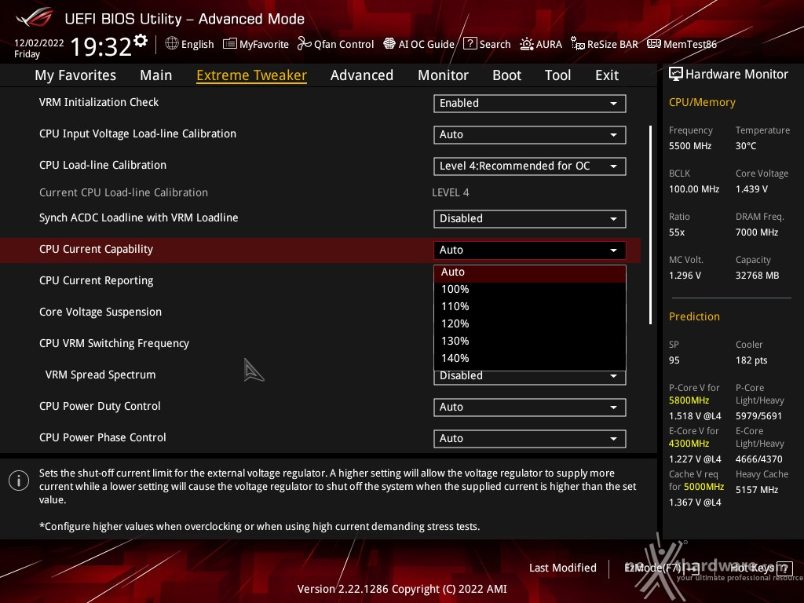Click Current CPU Load-line Calibration label
804x603 pixels.
[123, 193]
